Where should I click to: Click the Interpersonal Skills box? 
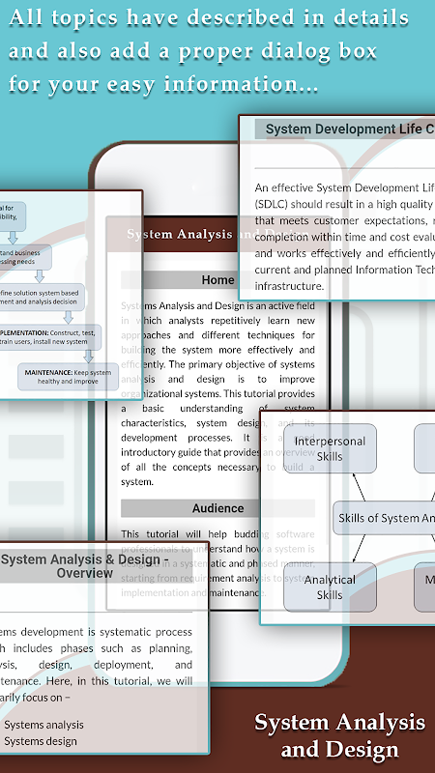[330, 448]
